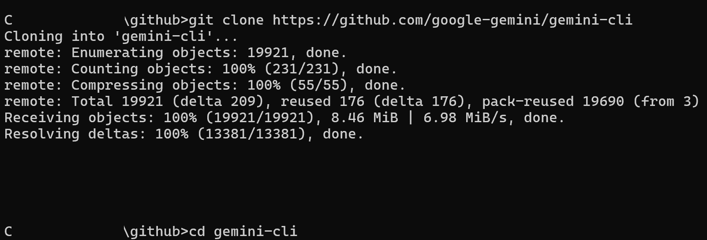The width and height of the screenshot is (707, 240).
Task: Click the 'Total 19921 (delta 209)' text
Action: (x=167, y=102)
